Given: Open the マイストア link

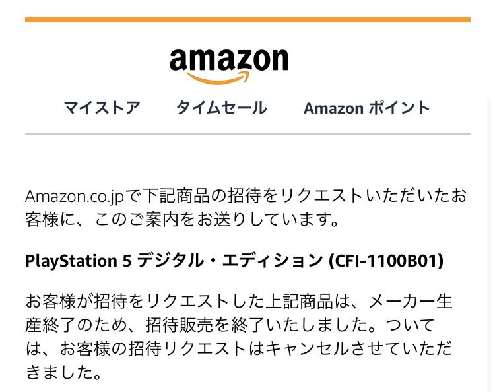Looking at the screenshot, I should (102, 108).
